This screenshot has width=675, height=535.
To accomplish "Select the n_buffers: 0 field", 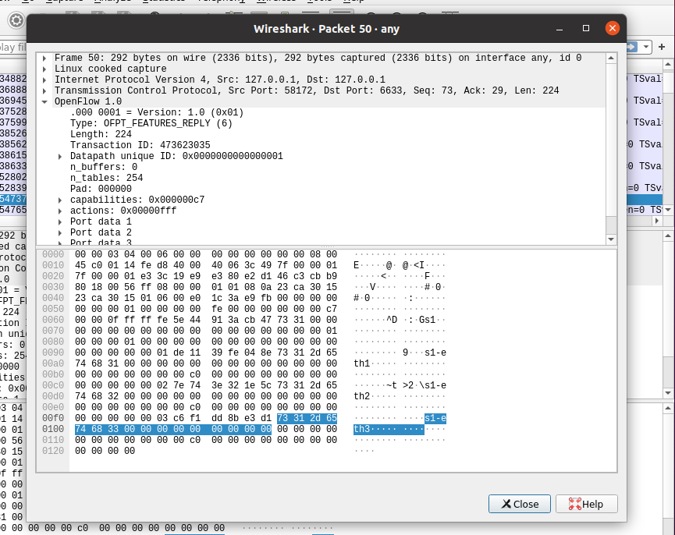I will pyautogui.click(x=104, y=167).
